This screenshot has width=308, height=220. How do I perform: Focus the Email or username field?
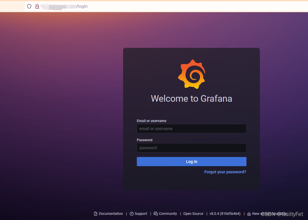pos(191,129)
